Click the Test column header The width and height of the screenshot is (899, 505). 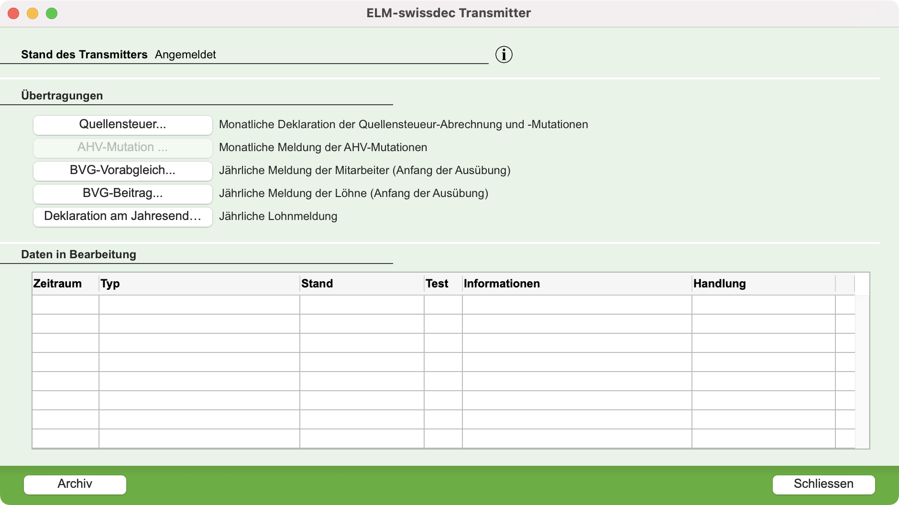443,284
